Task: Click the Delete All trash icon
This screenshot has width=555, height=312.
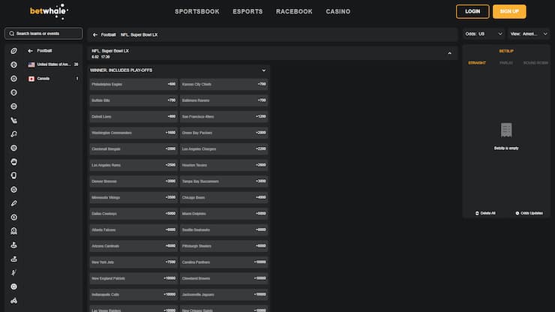Action: point(477,213)
